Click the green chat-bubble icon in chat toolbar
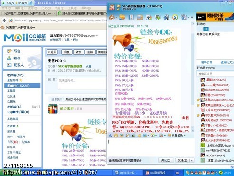Image resolution: width=234 pixels, height=176 pixels. coord(158,17)
